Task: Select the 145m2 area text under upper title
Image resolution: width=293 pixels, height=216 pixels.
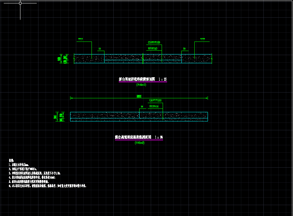Action: [x=141, y=85]
